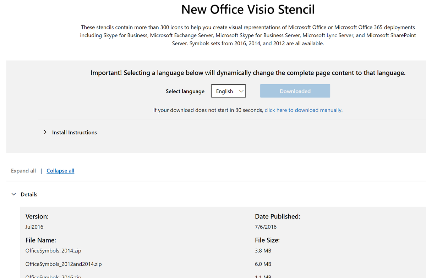
Task: Click the Jul2016 version value
Action: (x=34, y=227)
